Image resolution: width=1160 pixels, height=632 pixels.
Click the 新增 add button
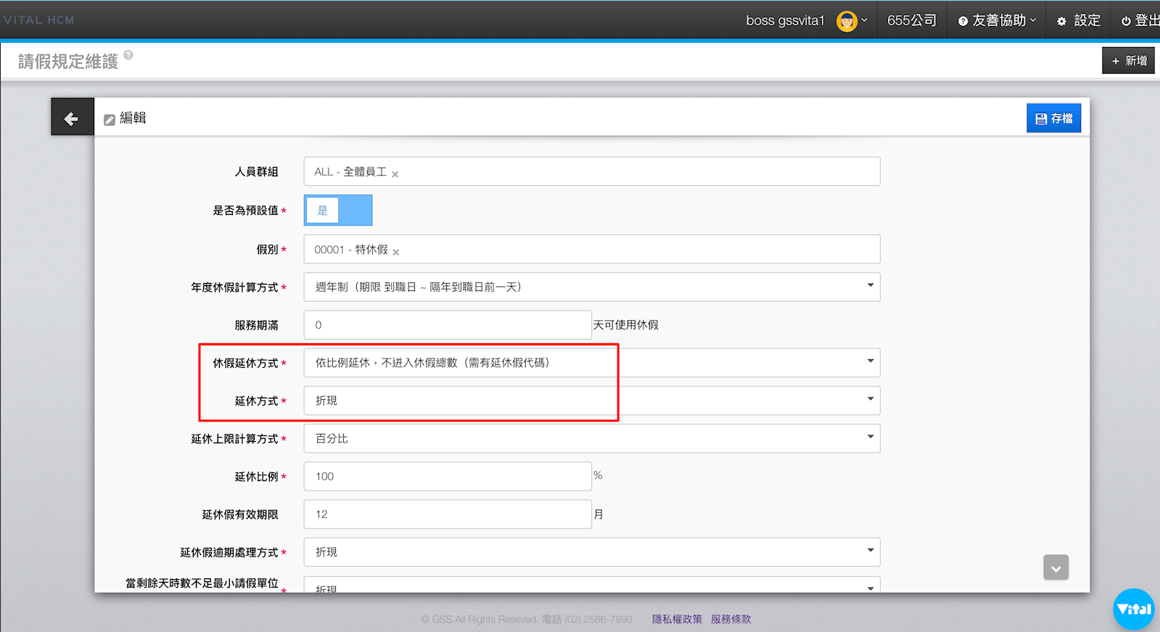pyautogui.click(x=1128, y=61)
